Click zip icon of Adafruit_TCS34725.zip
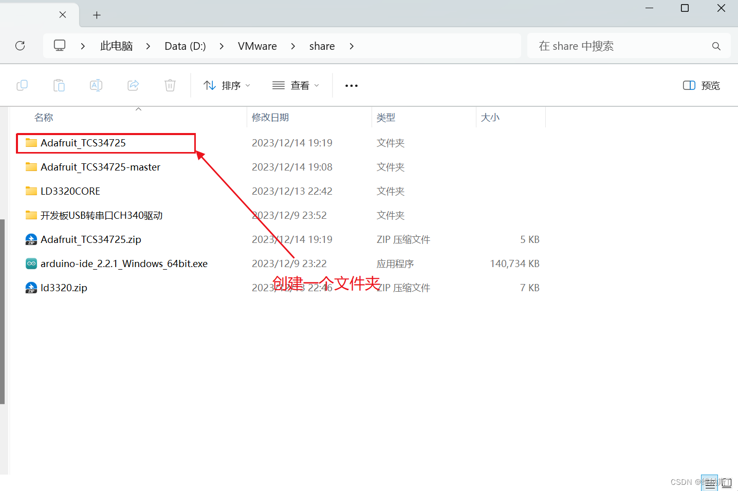This screenshot has height=491, width=738. click(31, 239)
